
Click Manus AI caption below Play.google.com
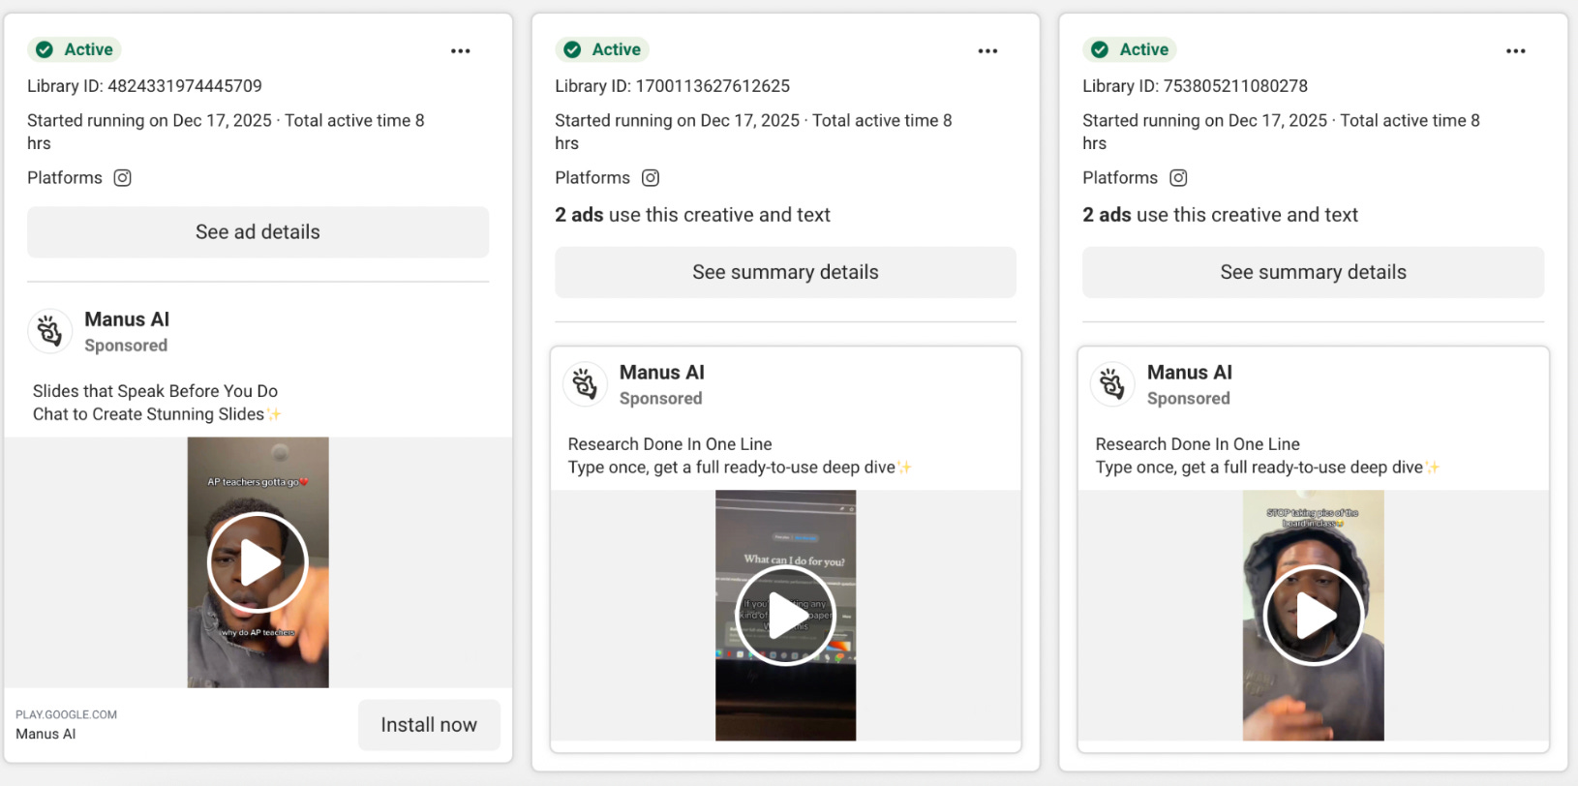coord(46,734)
